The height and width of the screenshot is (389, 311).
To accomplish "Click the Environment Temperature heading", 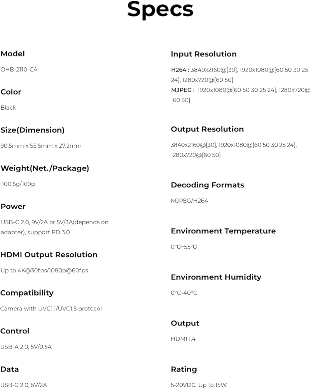I will click(x=223, y=231).
